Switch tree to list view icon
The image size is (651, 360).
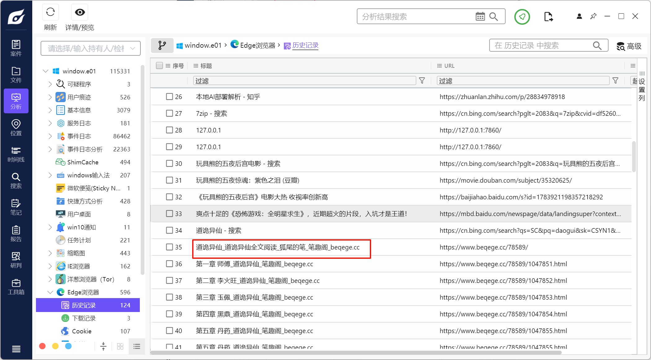pyautogui.click(x=137, y=346)
